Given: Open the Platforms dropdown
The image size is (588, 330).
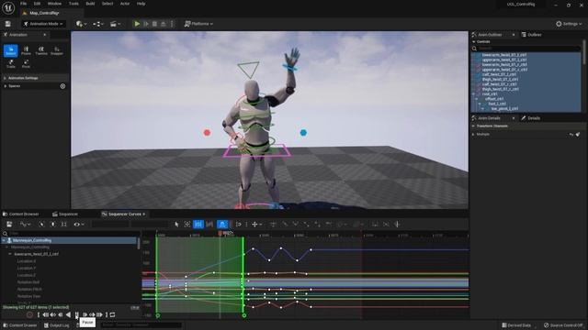Looking at the screenshot, I should point(198,24).
